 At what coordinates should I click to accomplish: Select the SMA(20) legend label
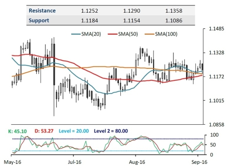[91, 34]
